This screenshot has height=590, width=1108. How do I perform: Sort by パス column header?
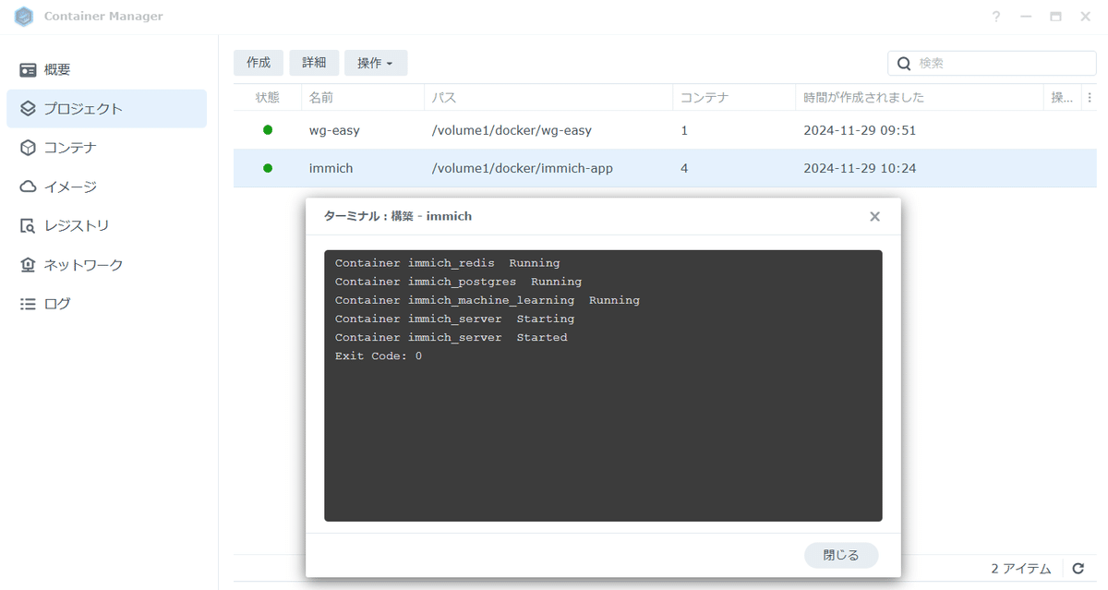pos(548,97)
